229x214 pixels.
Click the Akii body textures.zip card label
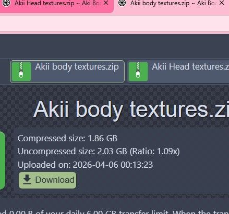[77, 67]
